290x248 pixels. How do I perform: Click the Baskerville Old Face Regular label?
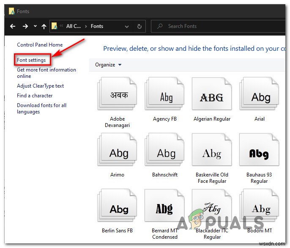[x=212, y=178]
